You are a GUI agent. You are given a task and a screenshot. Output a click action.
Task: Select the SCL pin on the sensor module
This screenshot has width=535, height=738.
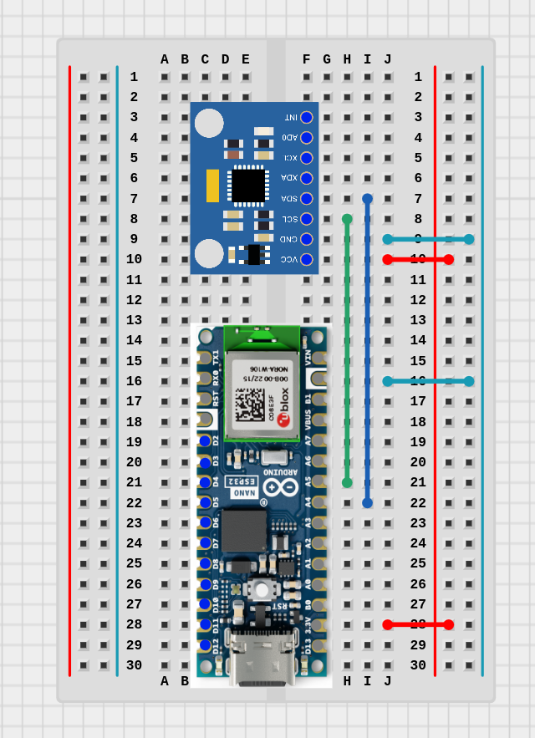[307, 219]
